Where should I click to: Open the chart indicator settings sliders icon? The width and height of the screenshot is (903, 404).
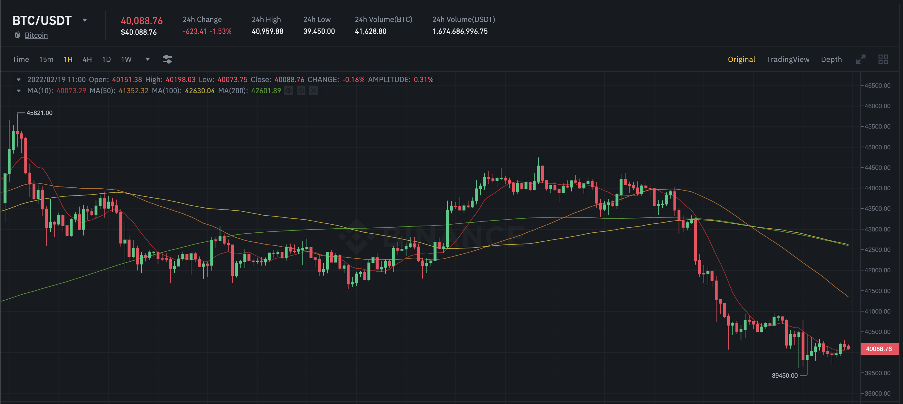coord(167,59)
